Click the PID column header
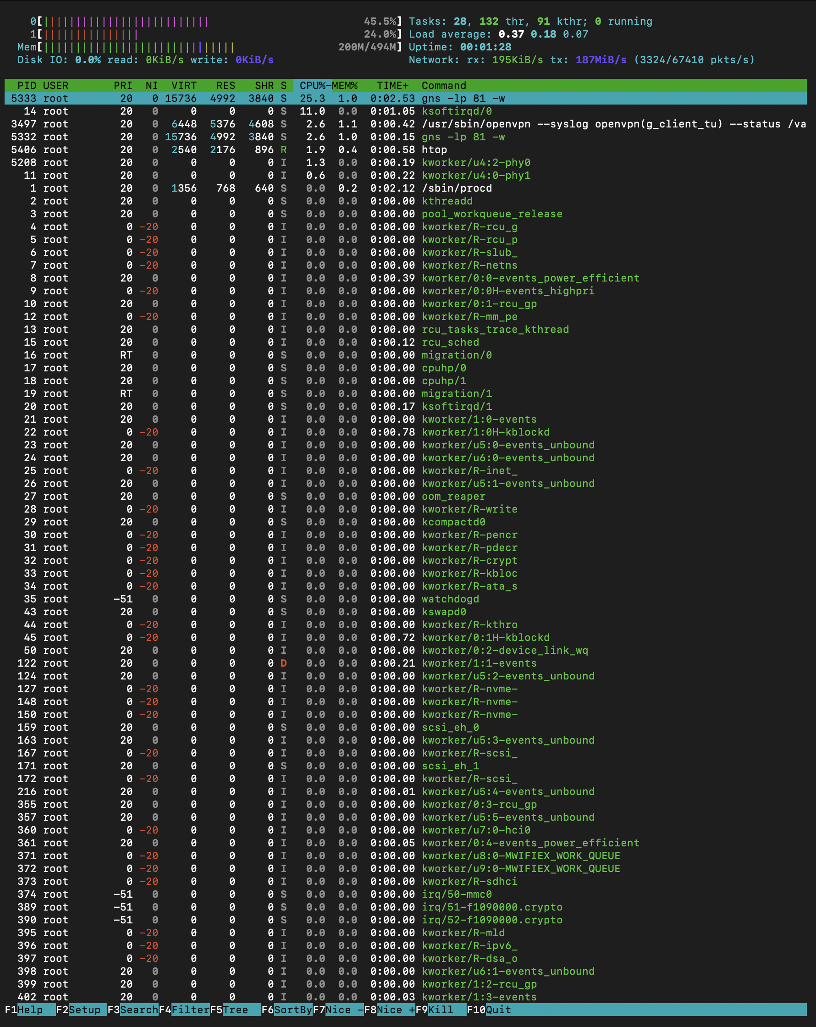Screen dimensions: 816x1027 tap(27, 85)
